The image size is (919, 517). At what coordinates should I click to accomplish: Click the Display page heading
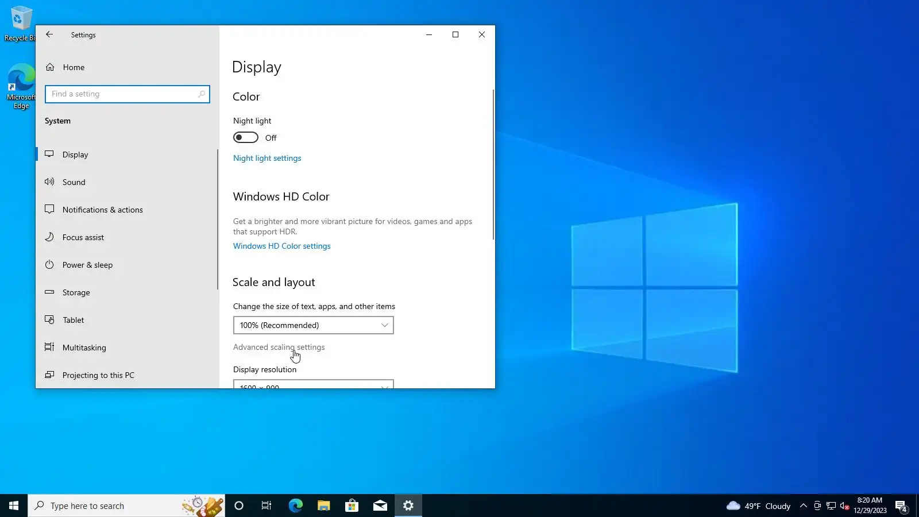coord(257,67)
